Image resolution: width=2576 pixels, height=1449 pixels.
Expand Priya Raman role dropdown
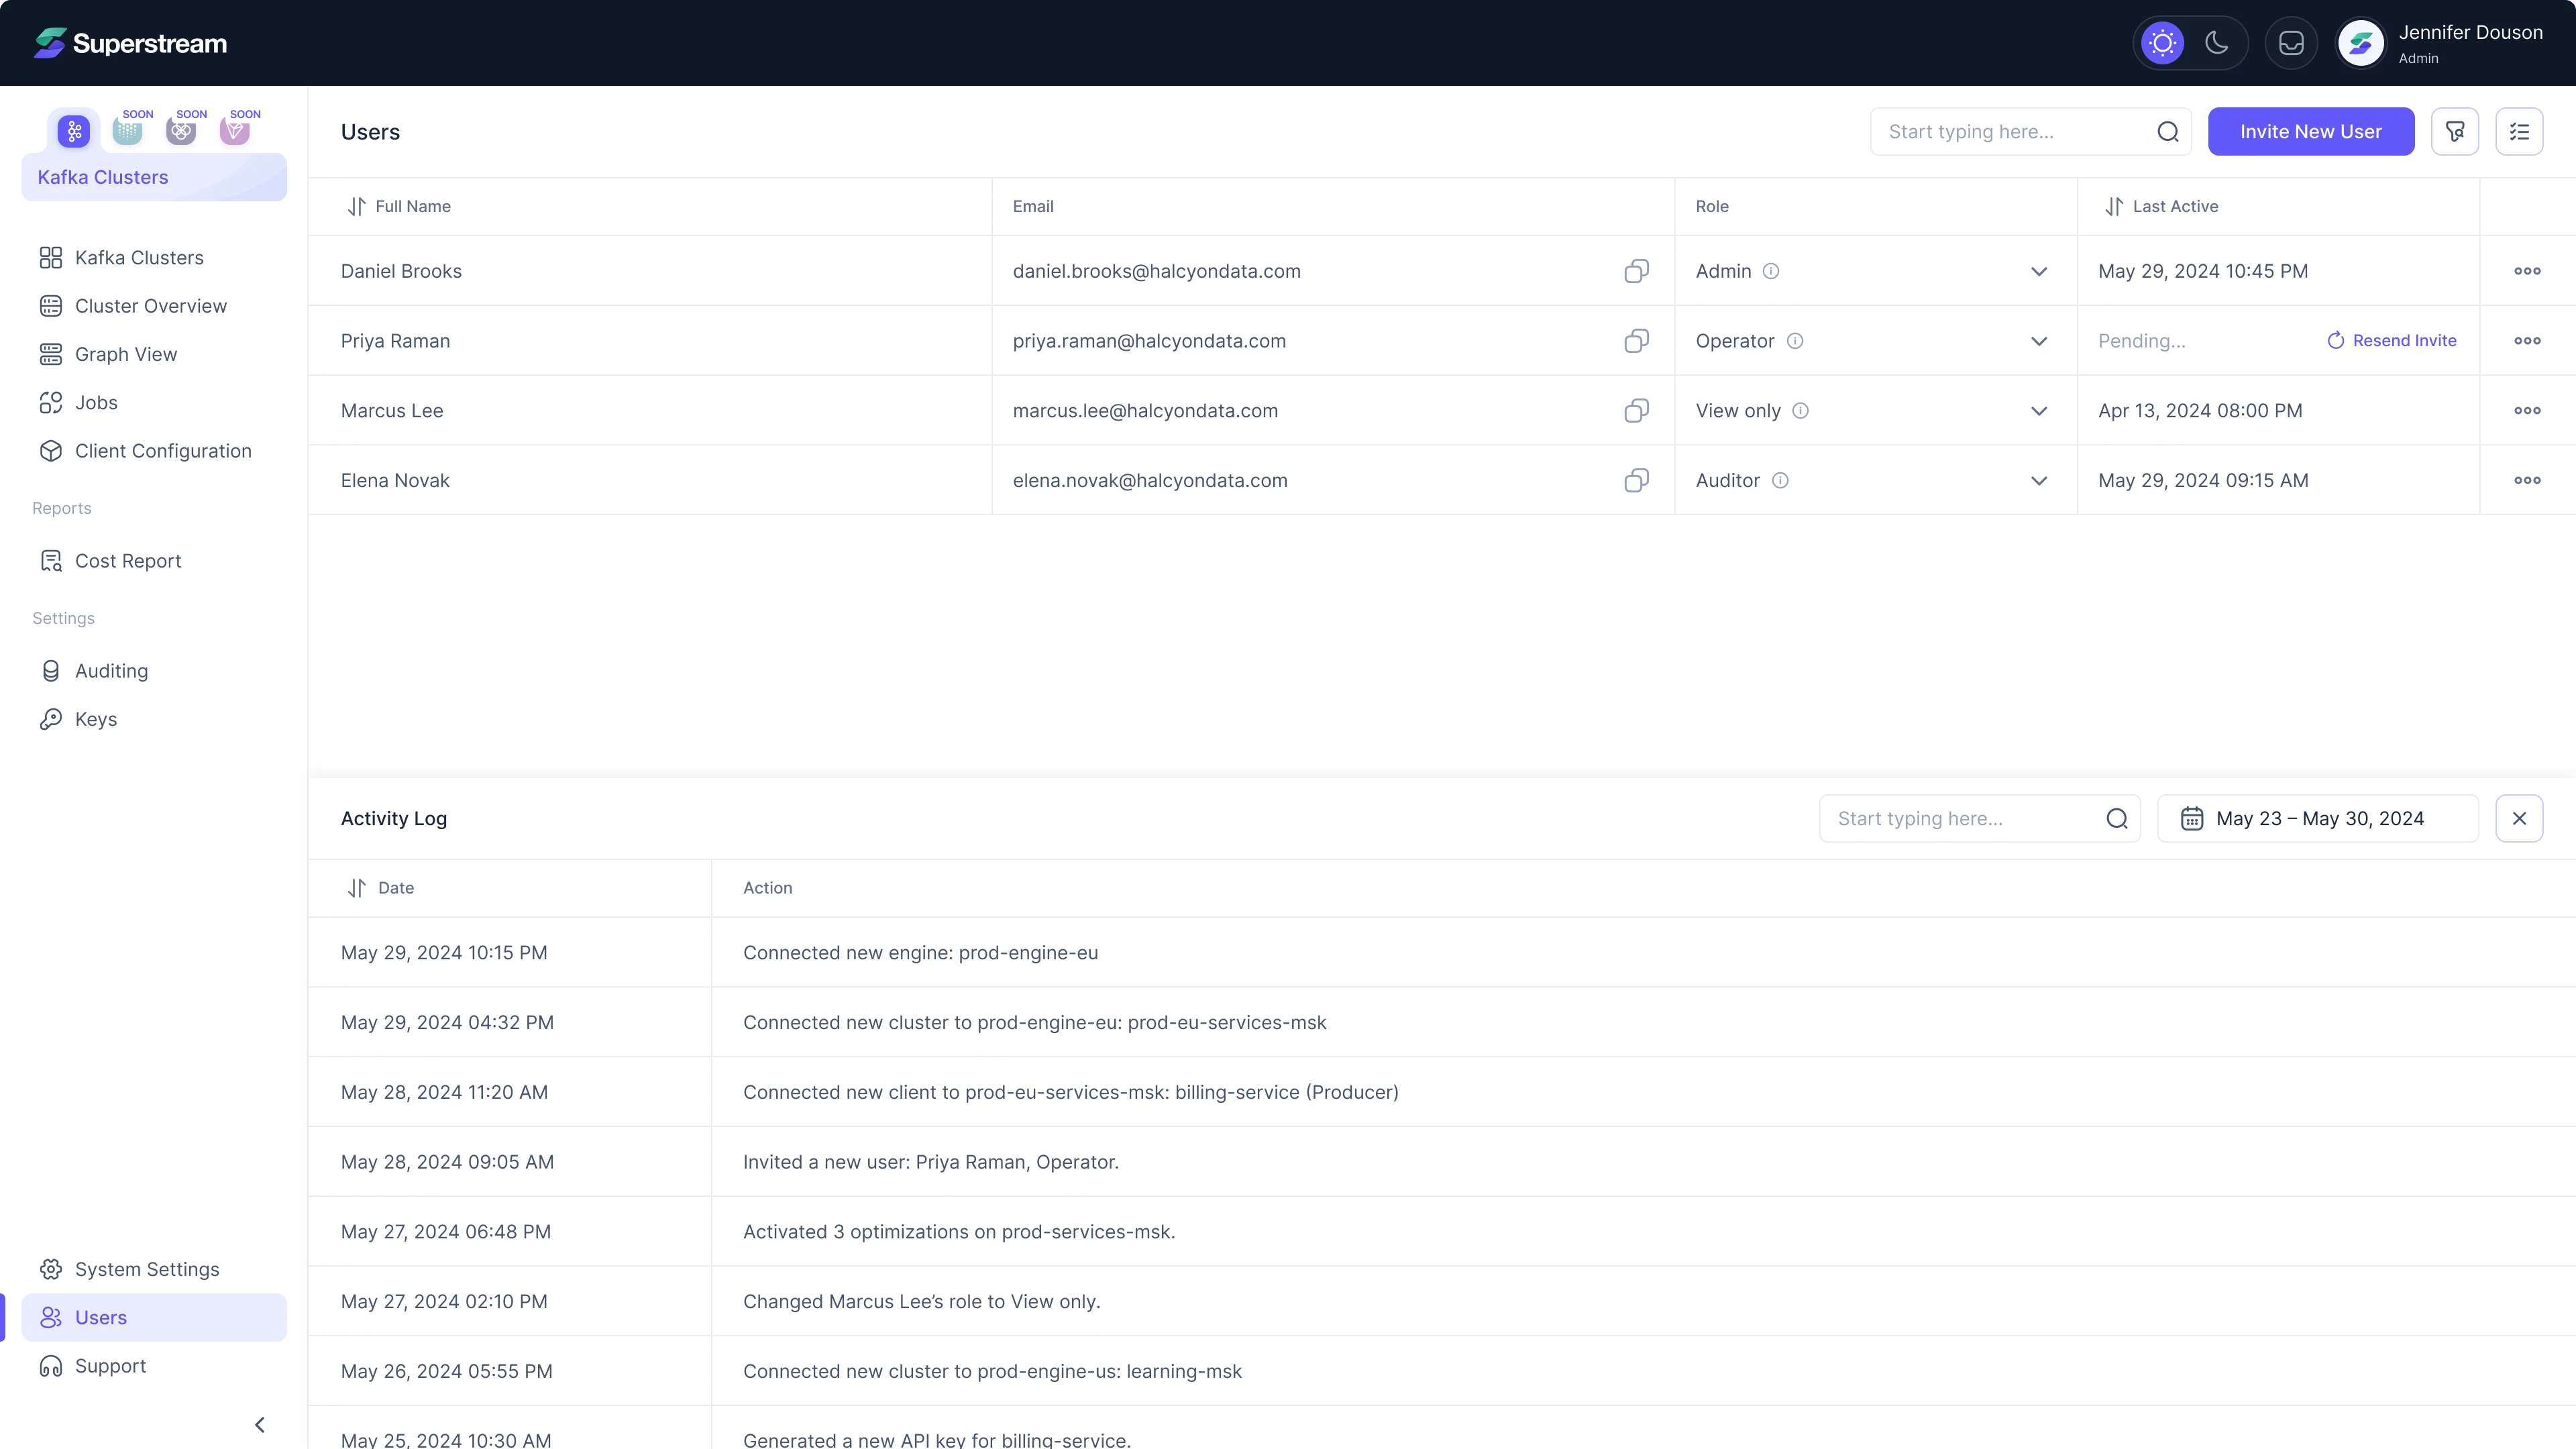2039,341
